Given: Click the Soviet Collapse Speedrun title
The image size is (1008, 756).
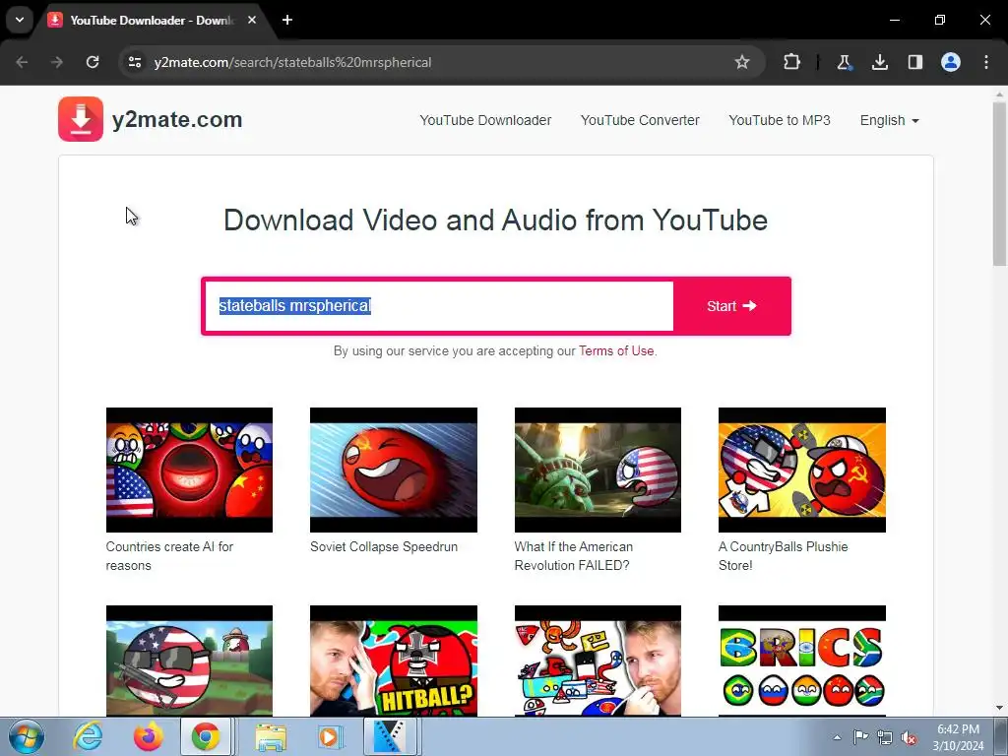Looking at the screenshot, I should click(384, 547).
